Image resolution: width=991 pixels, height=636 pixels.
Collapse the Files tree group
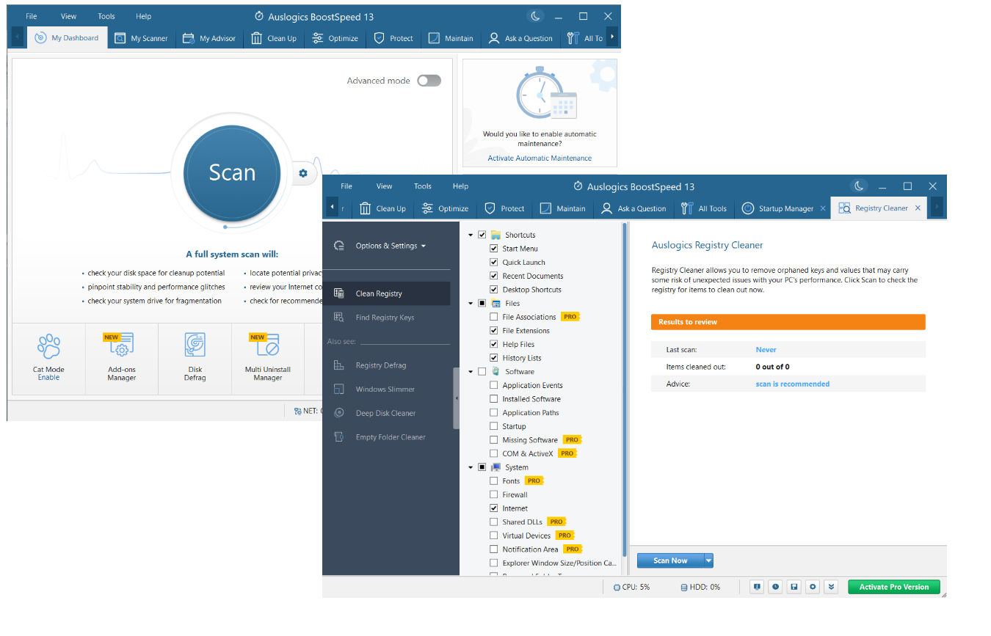tap(471, 303)
